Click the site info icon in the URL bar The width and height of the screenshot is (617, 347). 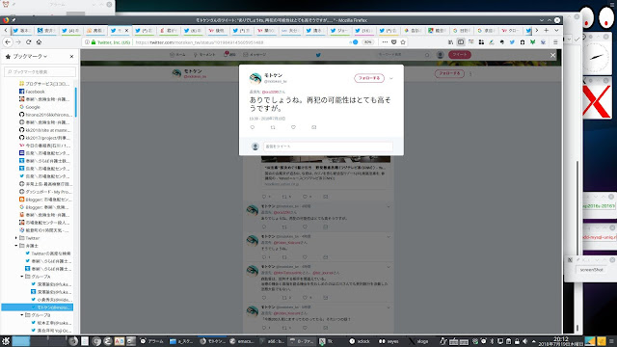click(87, 42)
